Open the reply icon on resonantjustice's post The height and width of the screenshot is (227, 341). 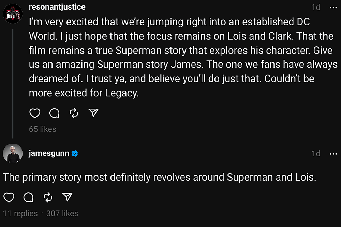[54, 113]
